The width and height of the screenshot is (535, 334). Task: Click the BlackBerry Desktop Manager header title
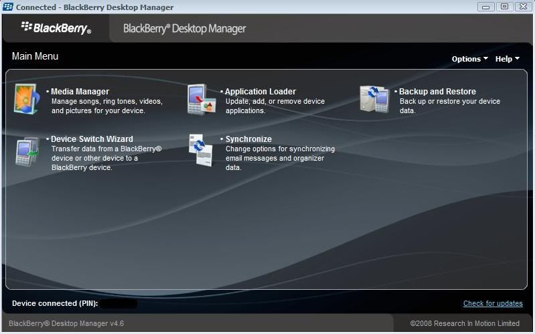[x=184, y=29]
